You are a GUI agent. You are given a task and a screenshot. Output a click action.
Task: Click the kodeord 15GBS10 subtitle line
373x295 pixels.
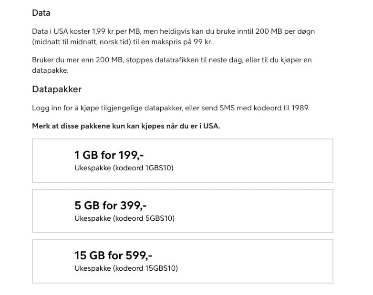pos(126,268)
